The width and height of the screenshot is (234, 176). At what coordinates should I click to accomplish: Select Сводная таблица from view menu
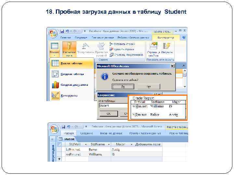pos(72,74)
